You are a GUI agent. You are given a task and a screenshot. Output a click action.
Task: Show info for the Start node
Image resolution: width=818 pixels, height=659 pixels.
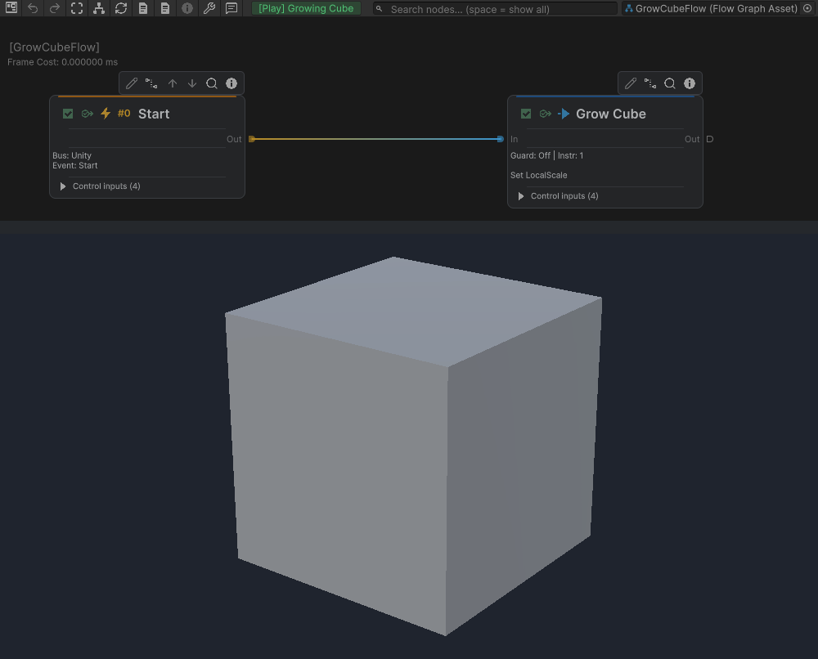click(231, 83)
